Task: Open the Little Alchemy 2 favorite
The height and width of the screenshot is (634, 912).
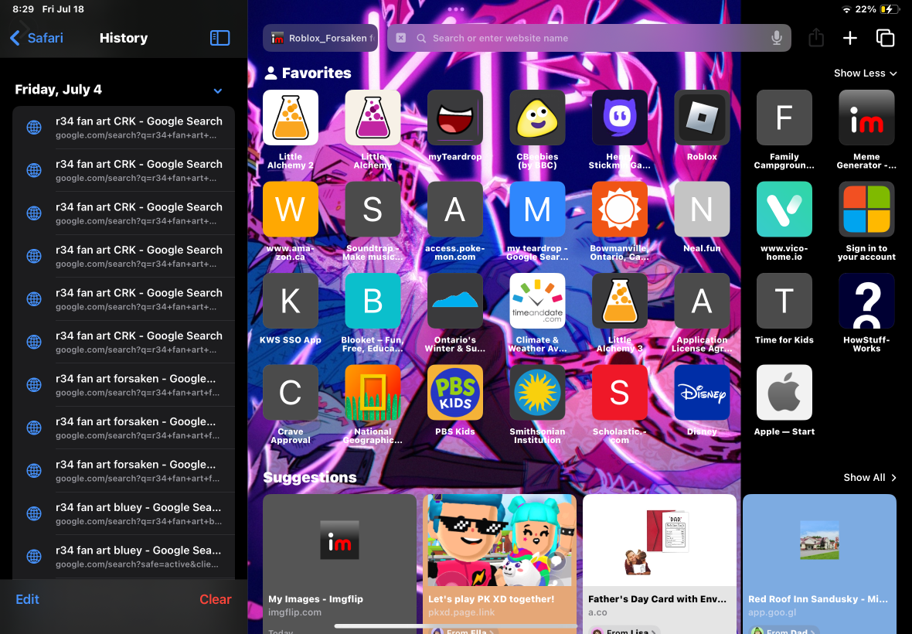Action: (291, 118)
